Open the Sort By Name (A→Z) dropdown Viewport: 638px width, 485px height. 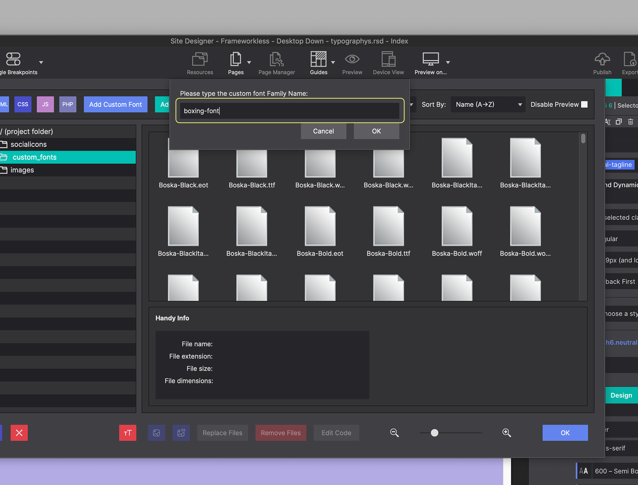pos(488,105)
